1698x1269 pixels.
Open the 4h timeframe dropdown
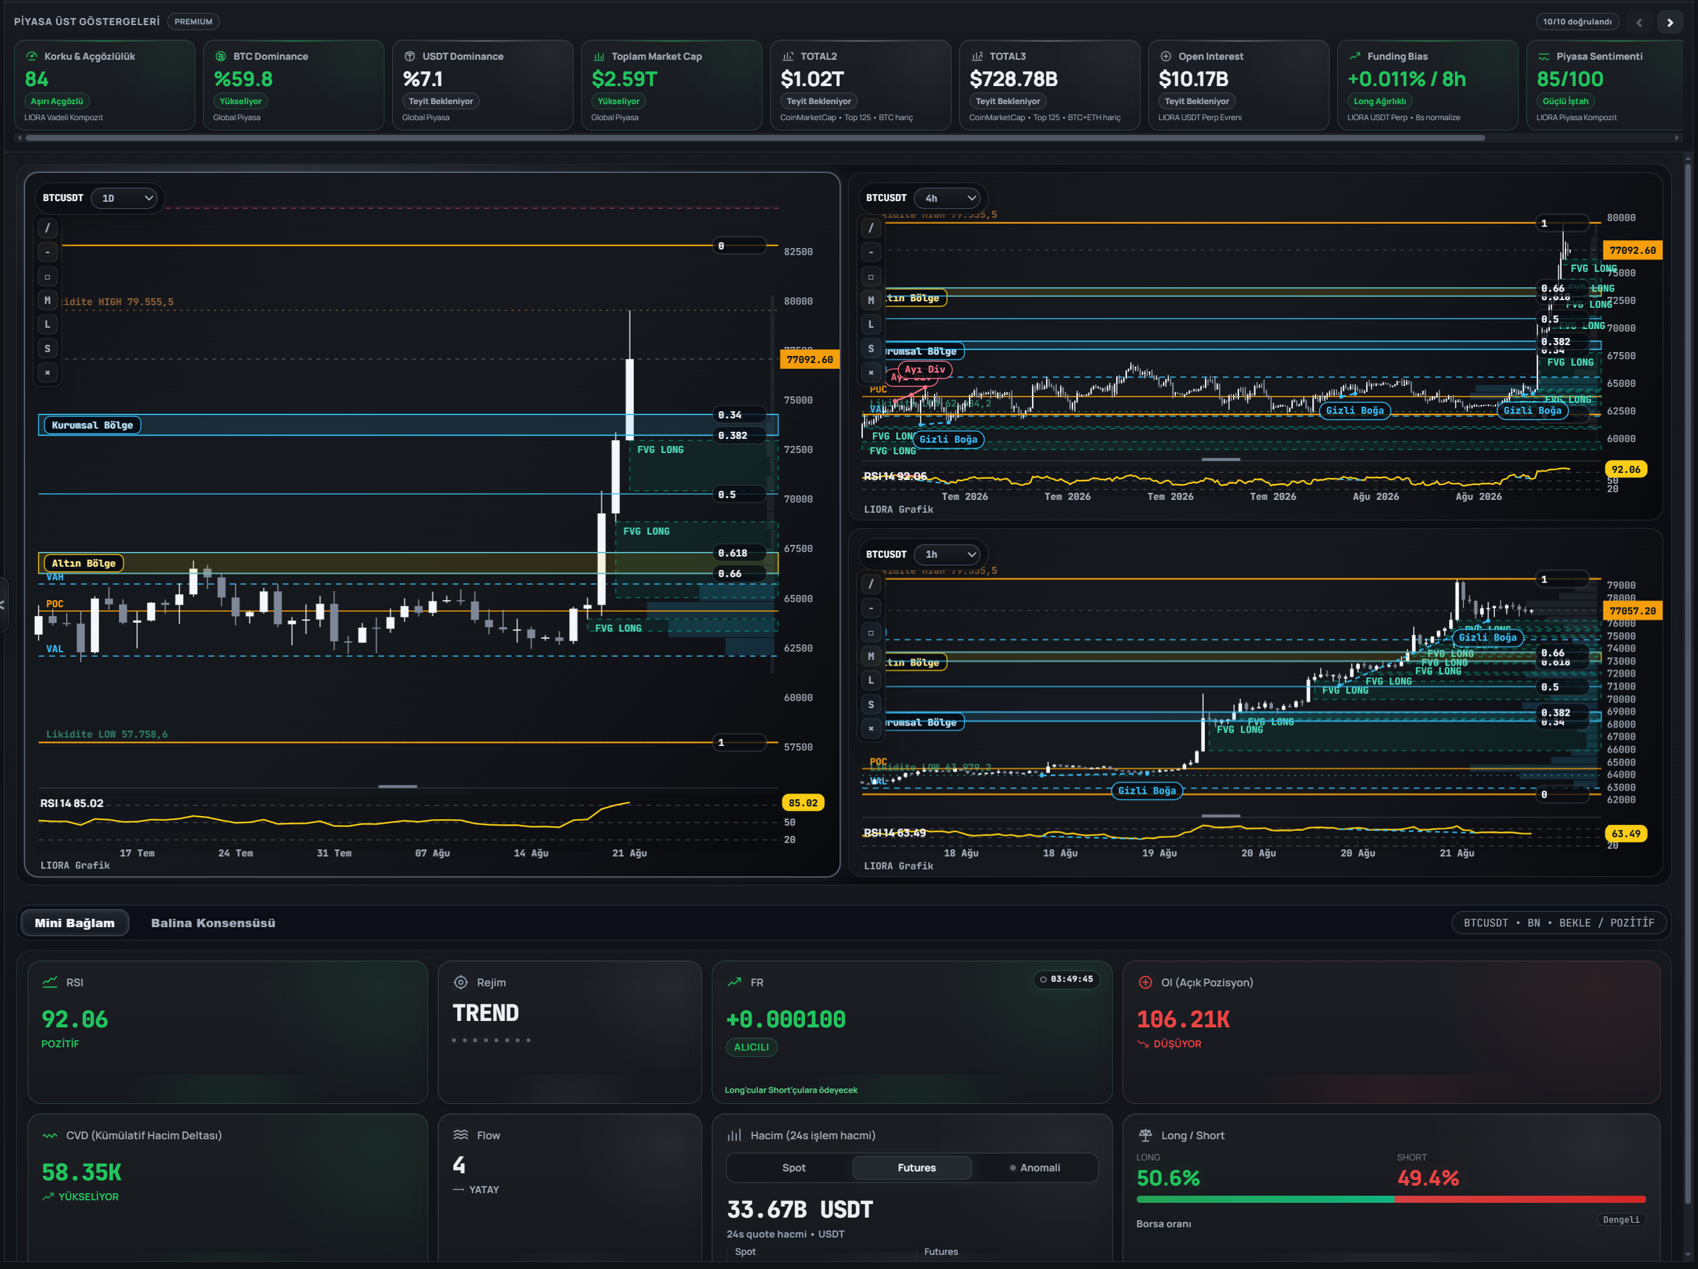pos(948,198)
